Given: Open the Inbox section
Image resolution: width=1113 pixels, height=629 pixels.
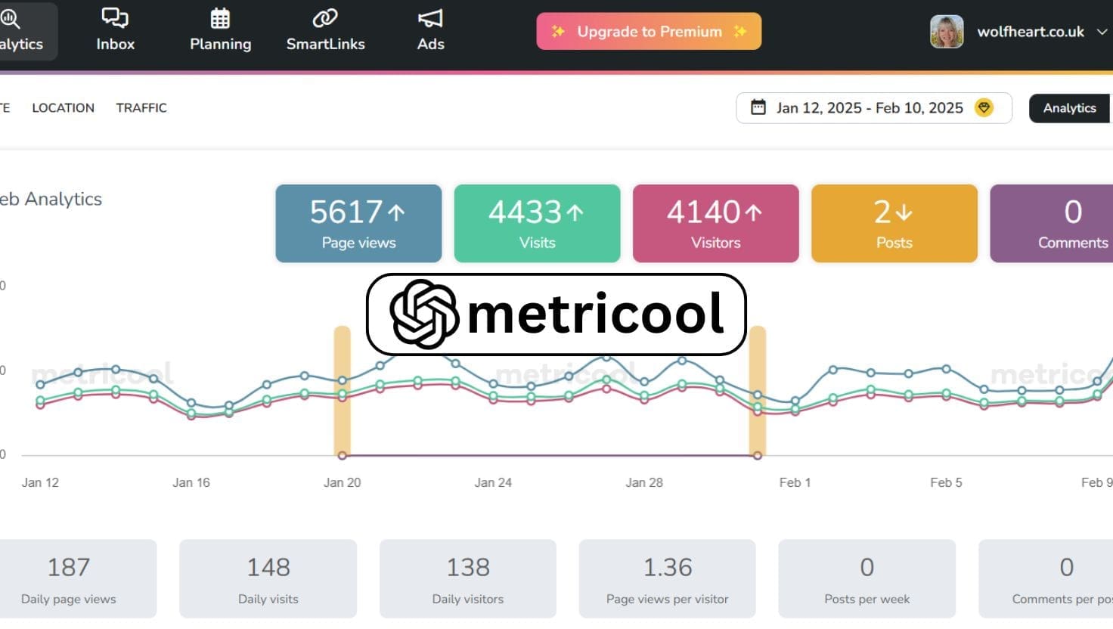Looking at the screenshot, I should coord(115,31).
